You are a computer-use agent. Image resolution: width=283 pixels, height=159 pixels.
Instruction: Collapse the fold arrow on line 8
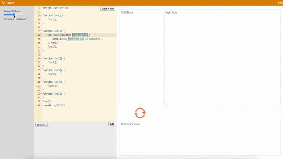(41, 35)
